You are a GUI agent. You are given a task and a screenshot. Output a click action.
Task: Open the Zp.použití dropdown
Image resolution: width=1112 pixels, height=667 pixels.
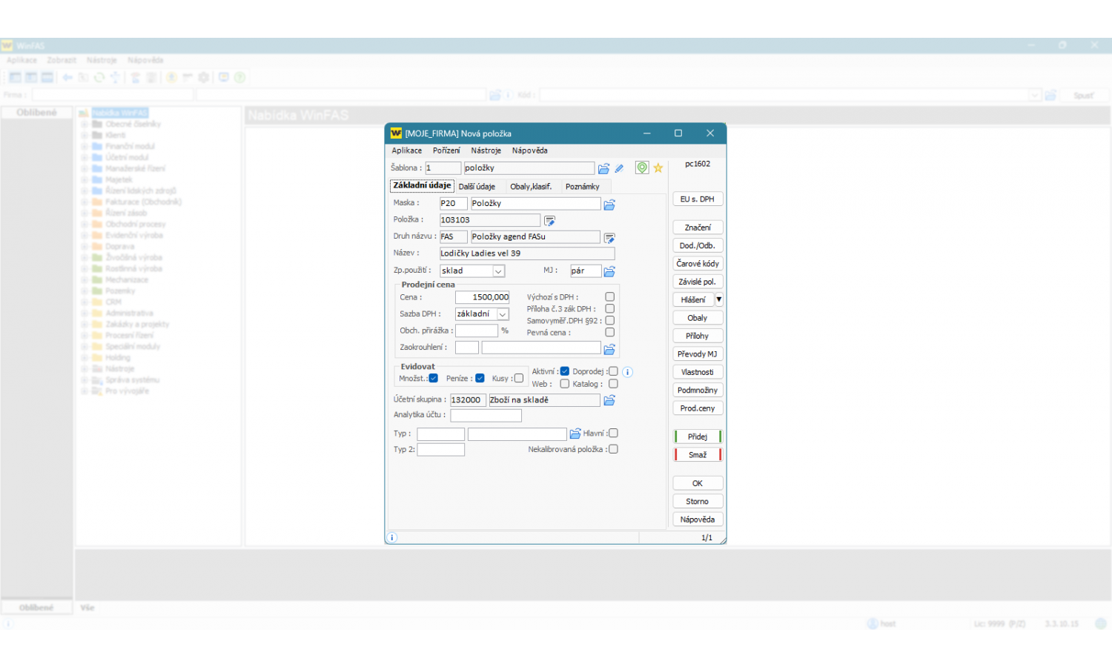click(499, 271)
